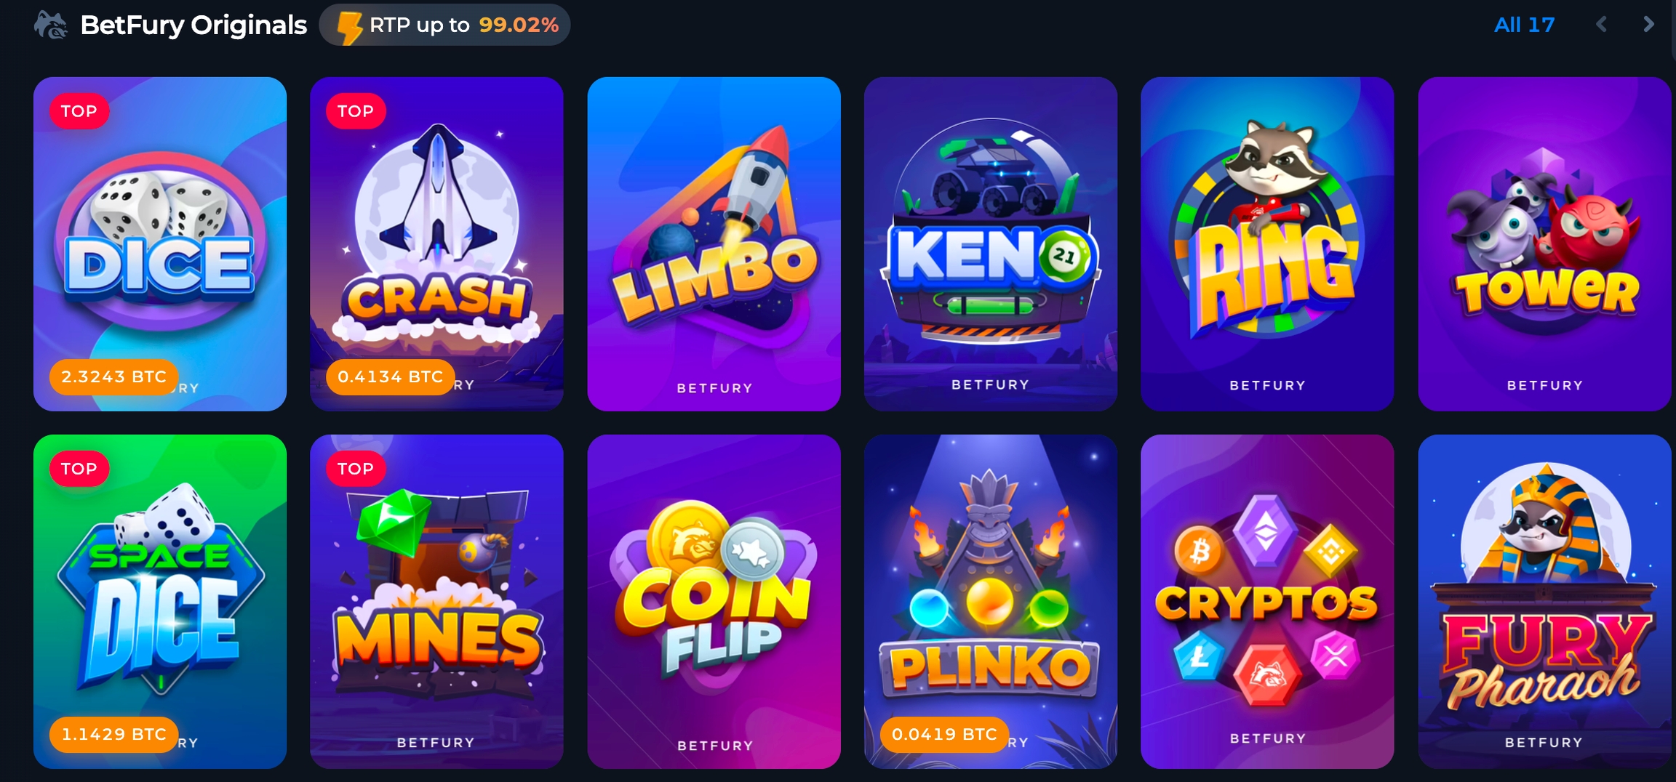Screen dimensions: 1676x782
Task: Open the Dice game tile
Action: [160, 243]
